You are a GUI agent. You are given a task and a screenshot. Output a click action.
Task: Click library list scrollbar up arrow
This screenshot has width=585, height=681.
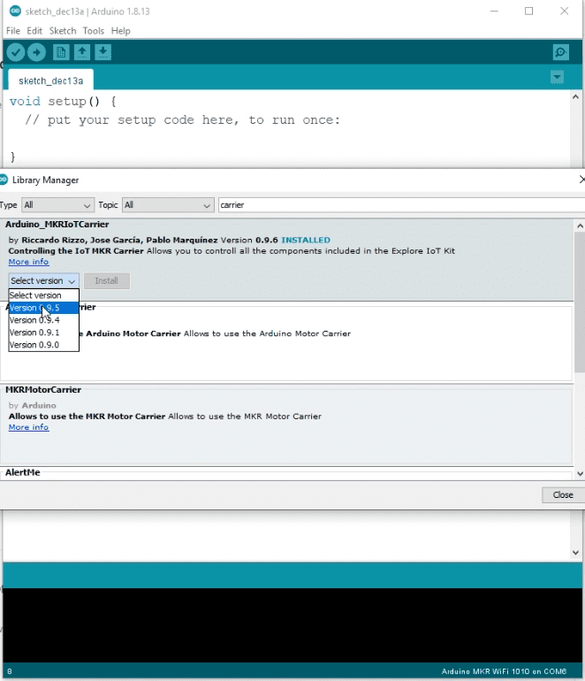click(x=580, y=226)
